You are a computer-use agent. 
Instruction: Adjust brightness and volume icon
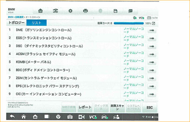point(81,117)
